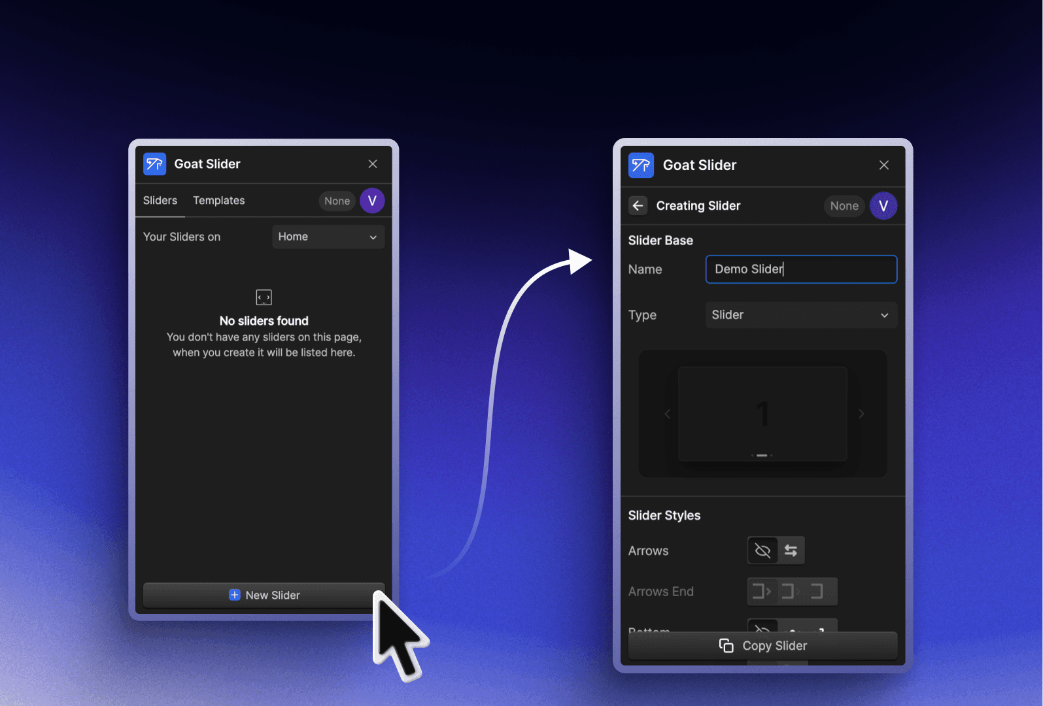Open the Type dropdown set to Slider
This screenshot has width=1043, height=706.
801,315
